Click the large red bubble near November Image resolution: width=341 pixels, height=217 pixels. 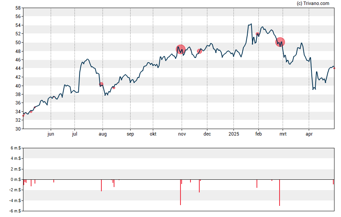(x=180, y=50)
